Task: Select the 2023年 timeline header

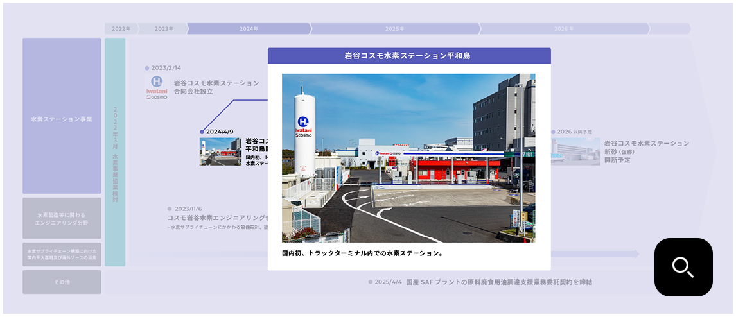Action: 162,29
